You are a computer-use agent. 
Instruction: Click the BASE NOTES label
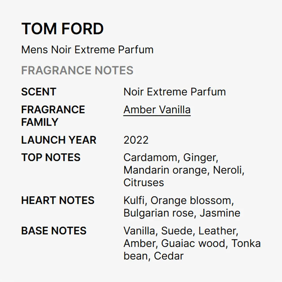click(54, 231)
